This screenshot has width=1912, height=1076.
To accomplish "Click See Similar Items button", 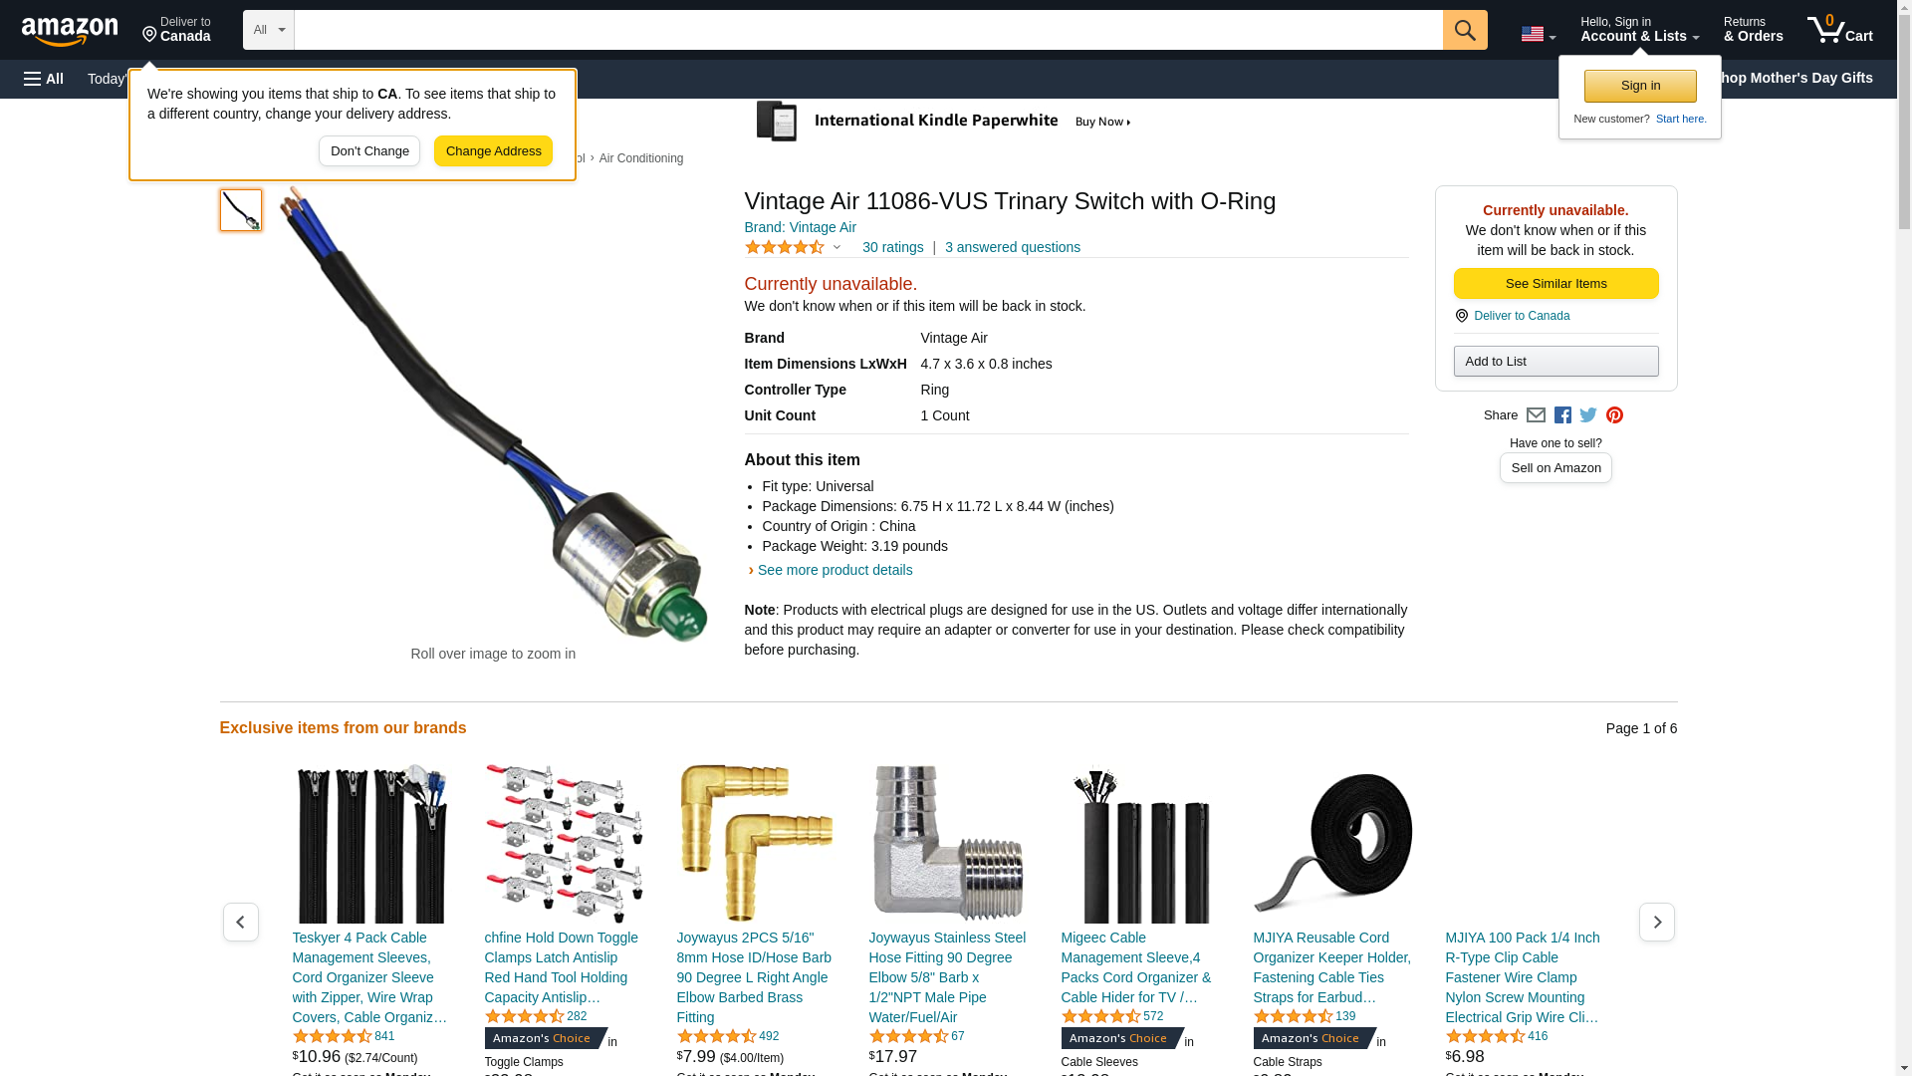I will 1555,284.
